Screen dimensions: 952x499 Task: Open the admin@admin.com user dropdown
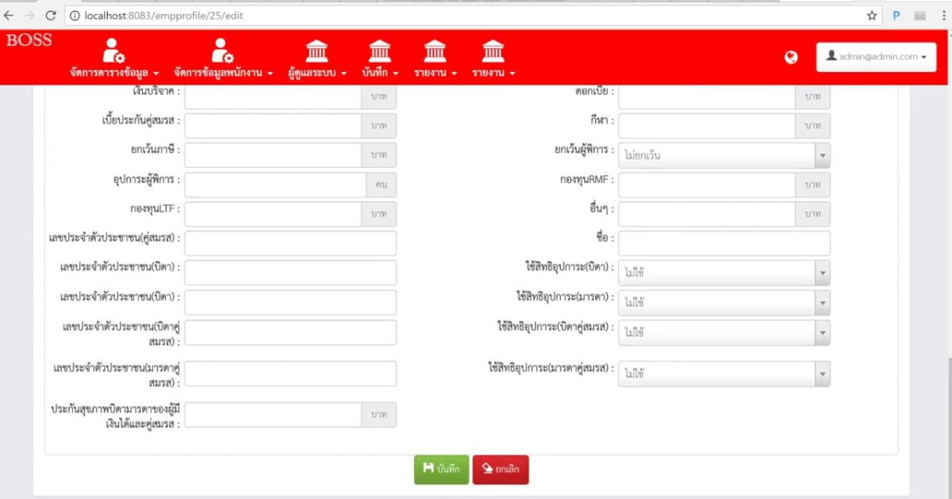[x=876, y=57]
